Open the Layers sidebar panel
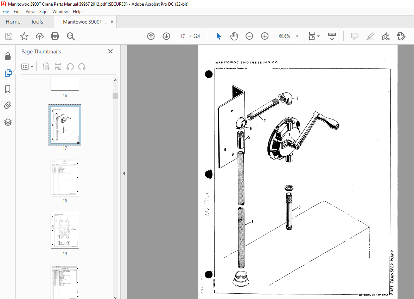This screenshot has width=414, height=299. point(8,122)
